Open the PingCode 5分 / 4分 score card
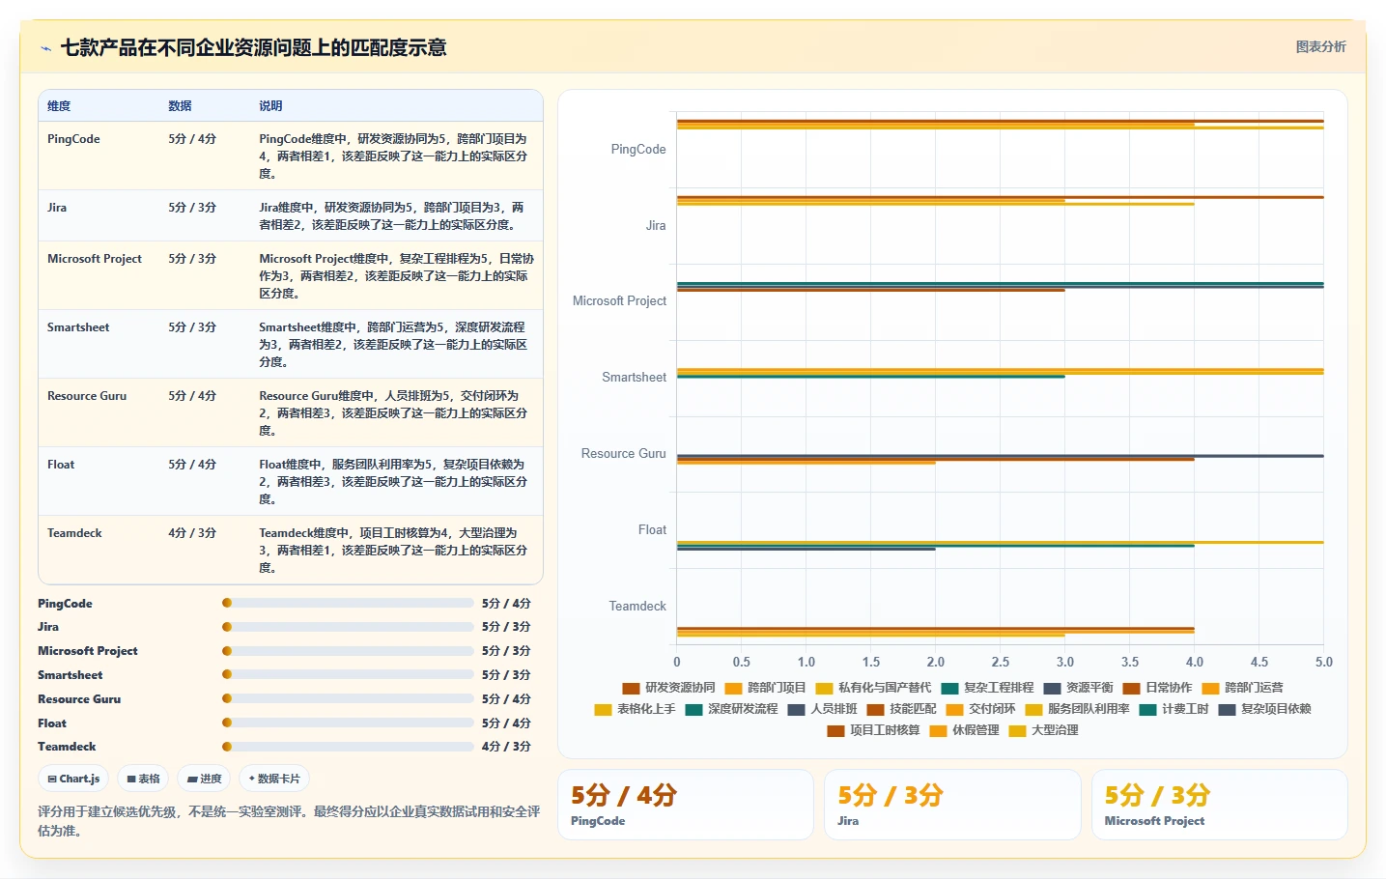This screenshot has width=1386, height=879. [x=686, y=805]
